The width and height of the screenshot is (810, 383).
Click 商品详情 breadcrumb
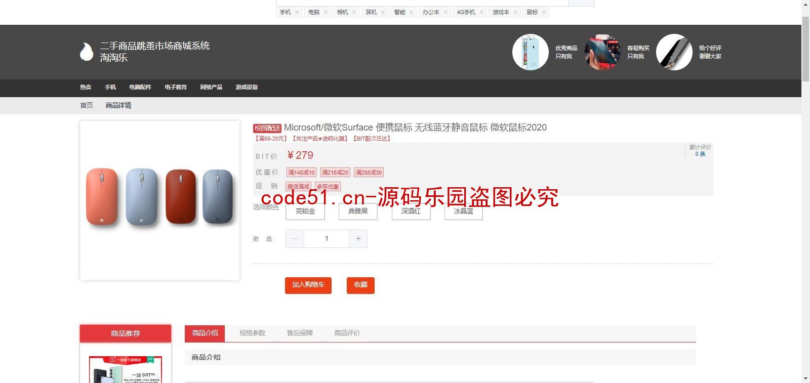point(118,105)
